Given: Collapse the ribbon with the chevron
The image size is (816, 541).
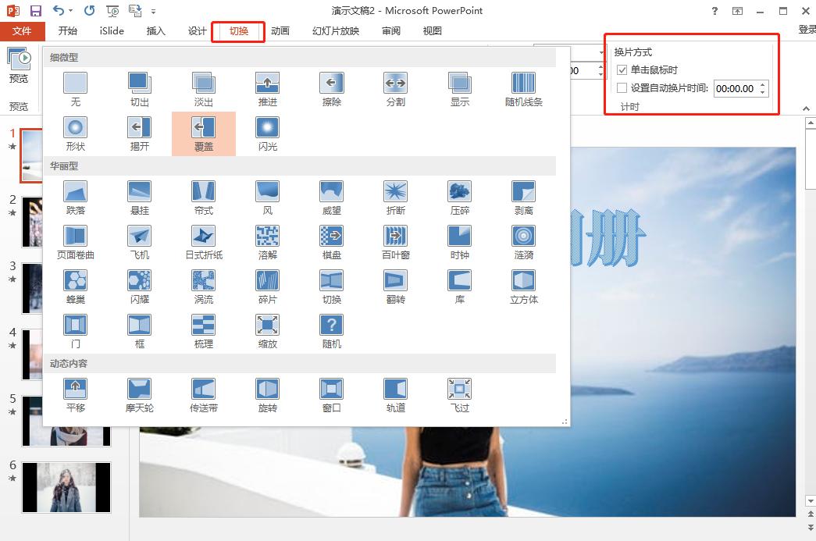Looking at the screenshot, I should pyautogui.click(x=806, y=109).
